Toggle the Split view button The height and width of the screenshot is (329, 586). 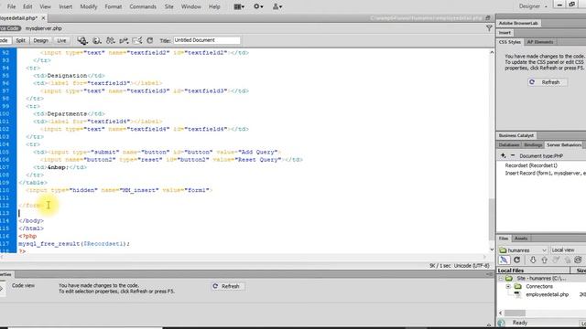click(x=20, y=40)
